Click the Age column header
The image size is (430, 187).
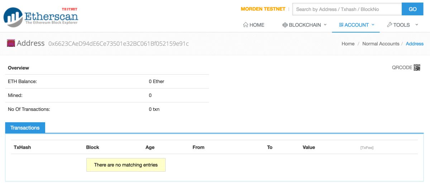pos(150,147)
